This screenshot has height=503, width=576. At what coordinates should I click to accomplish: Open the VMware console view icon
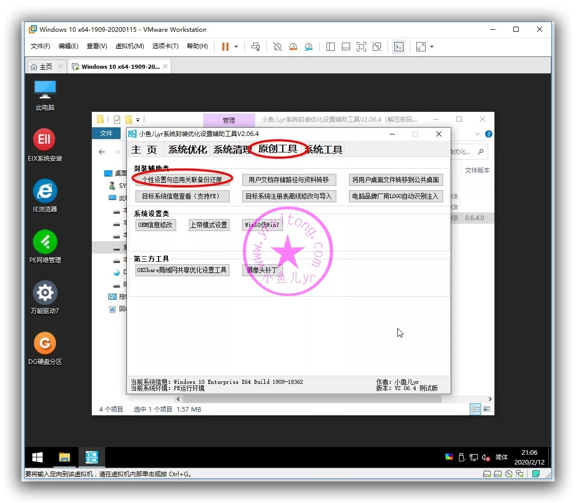tap(398, 47)
